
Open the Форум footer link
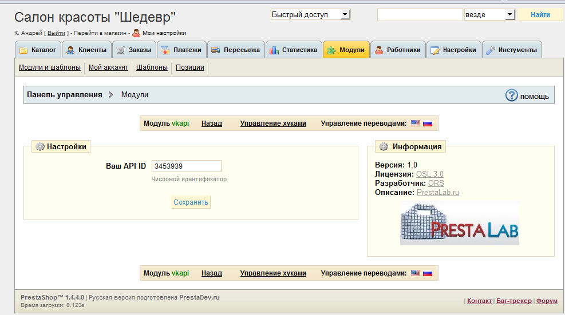(547, 301)
